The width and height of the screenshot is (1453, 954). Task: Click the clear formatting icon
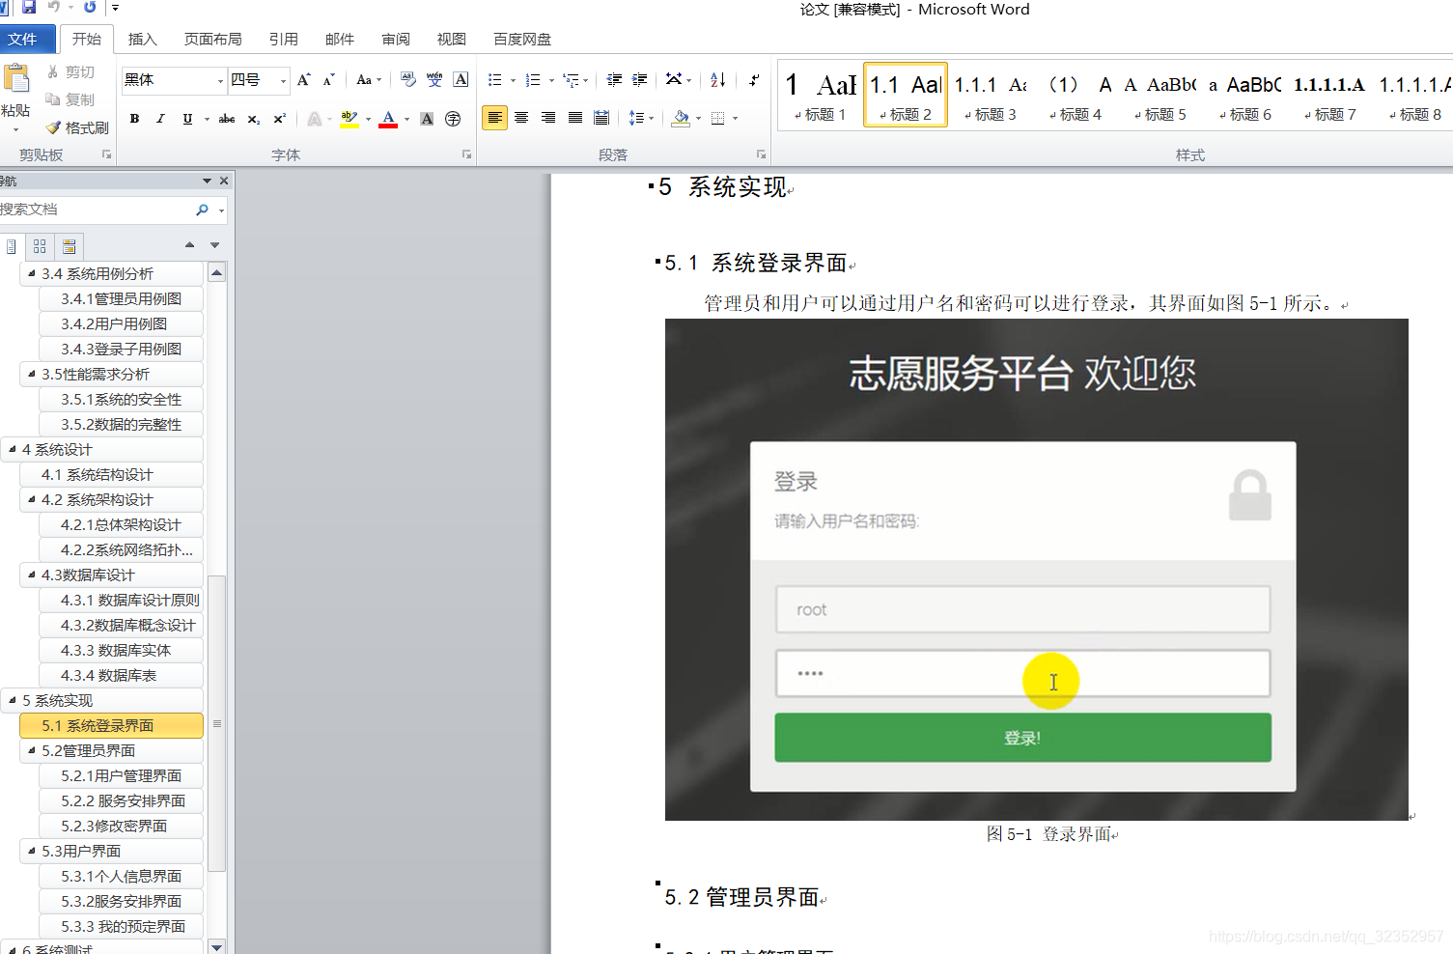point(408,80)
